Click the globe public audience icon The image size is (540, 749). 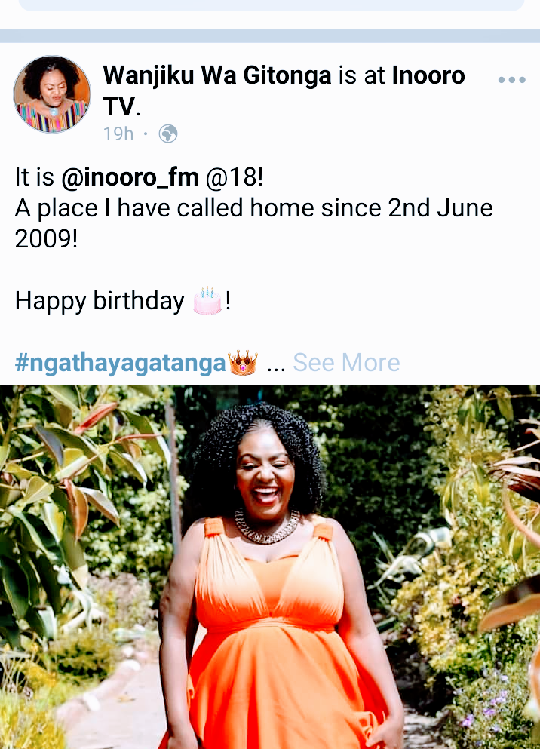(168, 134)
